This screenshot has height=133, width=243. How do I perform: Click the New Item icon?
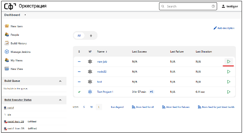[7, 26]
